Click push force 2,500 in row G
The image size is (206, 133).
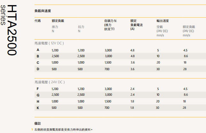(x=55, y=95)
